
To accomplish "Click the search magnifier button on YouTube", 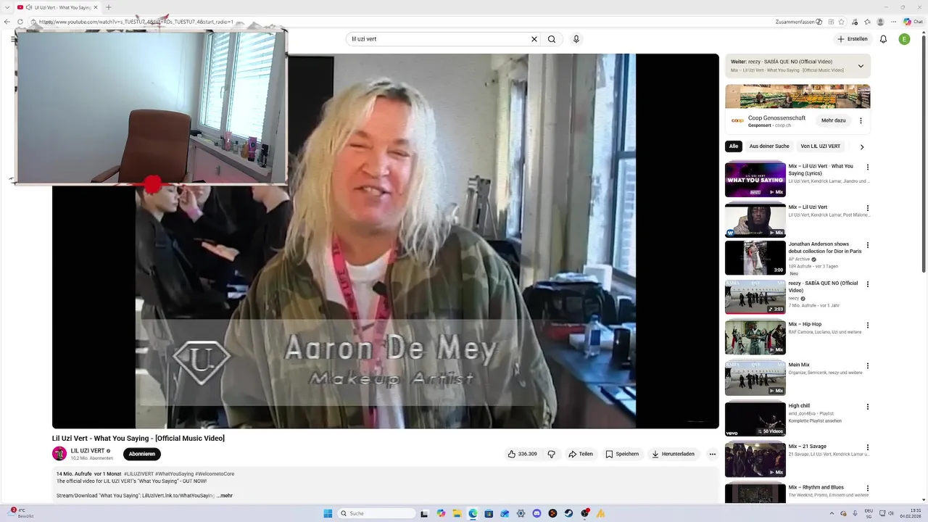I will point(552,39).
